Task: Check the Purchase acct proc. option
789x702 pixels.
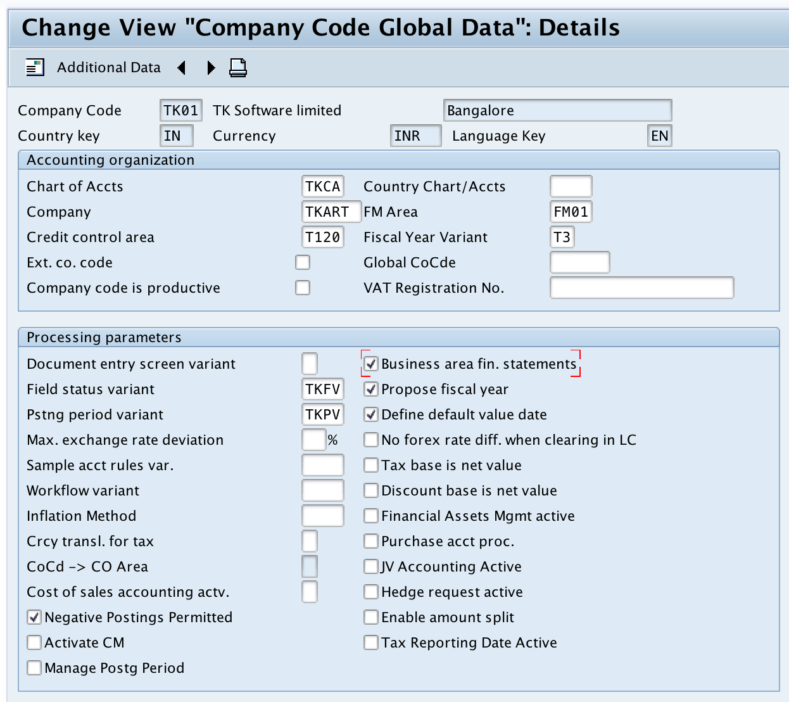Action: click(x=371, y=540)
